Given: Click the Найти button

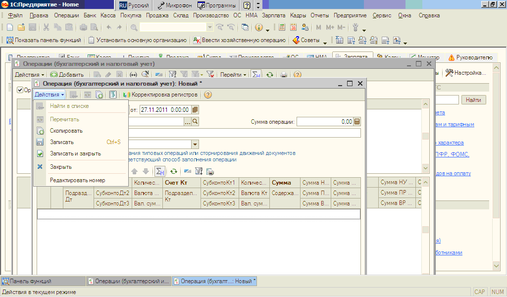Looking at the screenshot, I should (x=473, y=100).
